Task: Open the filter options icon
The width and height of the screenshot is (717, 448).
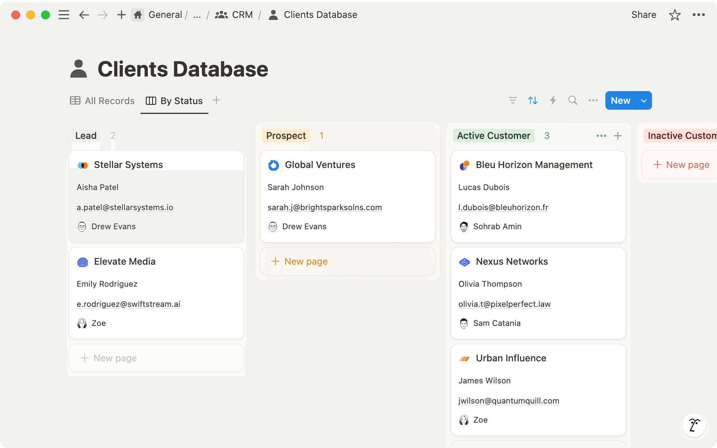Action: pos(513,100)
